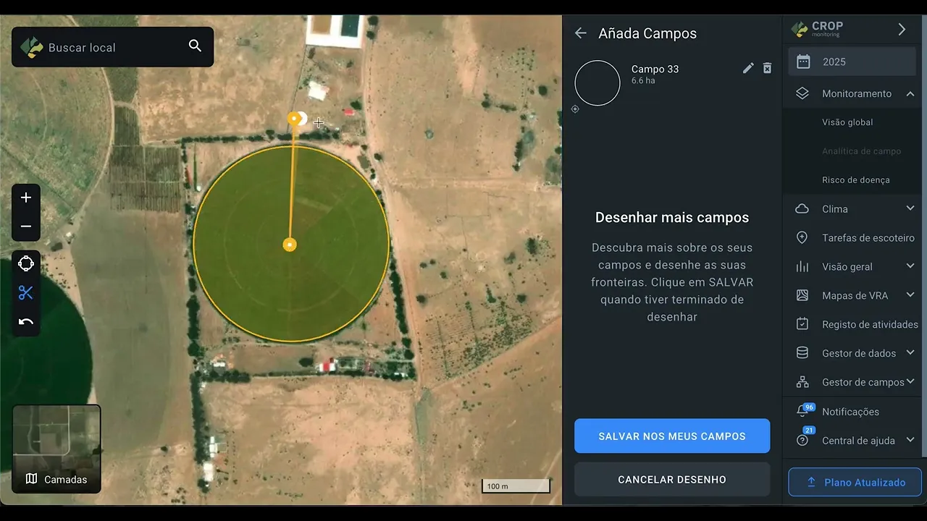
Task: Expand the Gestor de campos chevron
Action: click(910, 382)
